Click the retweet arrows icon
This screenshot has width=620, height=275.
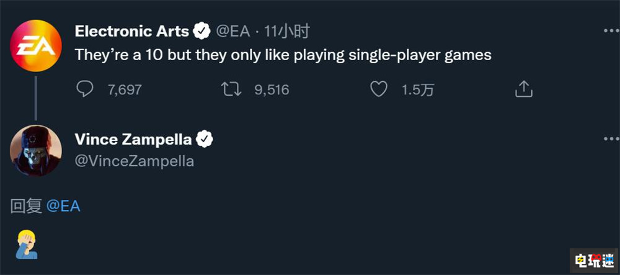(231, 89)
